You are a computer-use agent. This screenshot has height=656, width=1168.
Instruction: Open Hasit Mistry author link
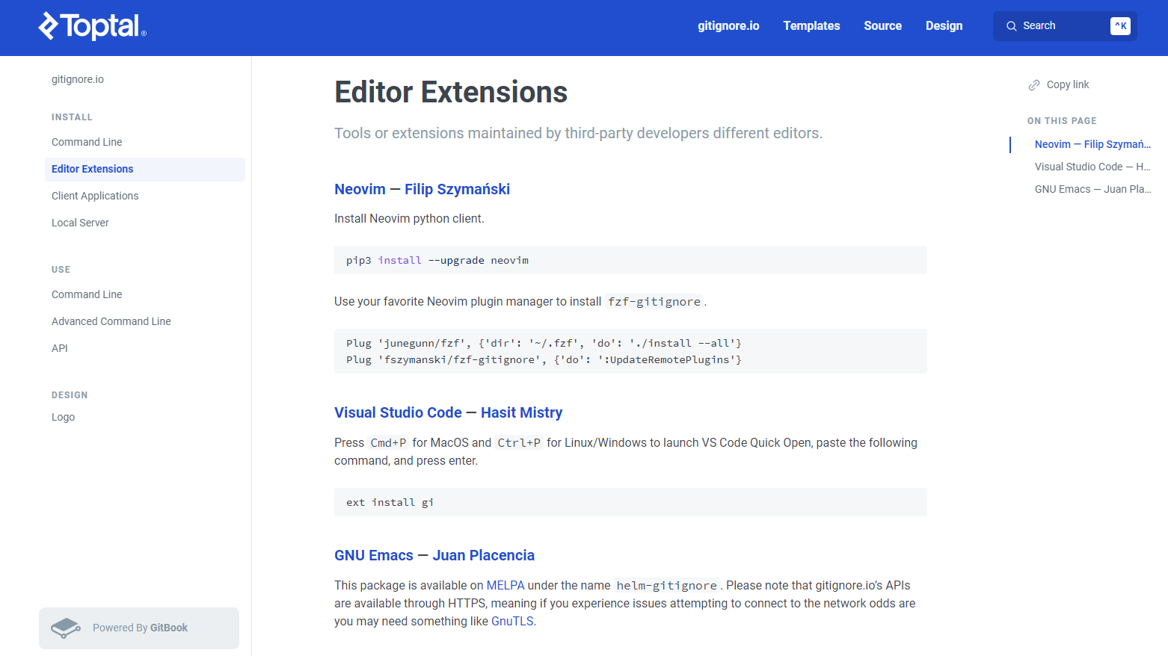pyautogui.click(x=521, y=412)
